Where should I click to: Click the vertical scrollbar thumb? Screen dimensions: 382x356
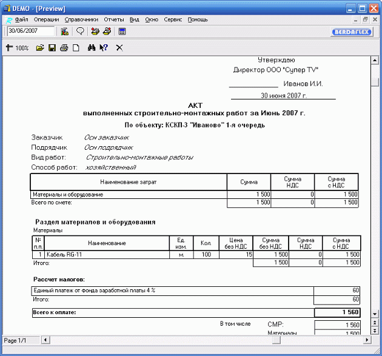point(375,82)
